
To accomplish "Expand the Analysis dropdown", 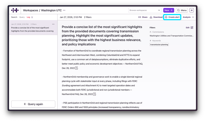I will [x=188, y=17].
